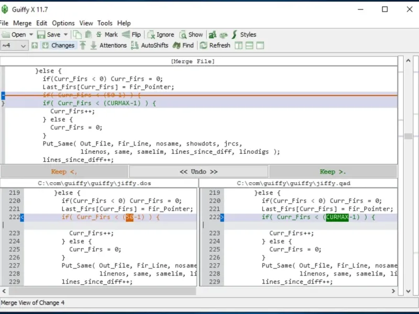Jump to previous change (up arrow)
This screenshot has height=314, width=419.
pos(35,46)
